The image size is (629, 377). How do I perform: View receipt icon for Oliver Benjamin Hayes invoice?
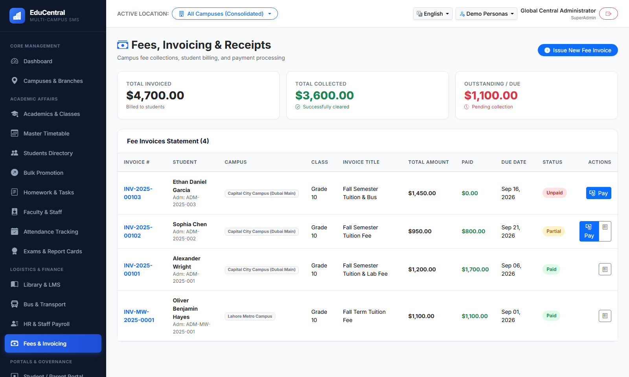tap(605, 316)
